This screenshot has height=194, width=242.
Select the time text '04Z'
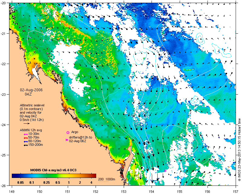coord(28,94)
